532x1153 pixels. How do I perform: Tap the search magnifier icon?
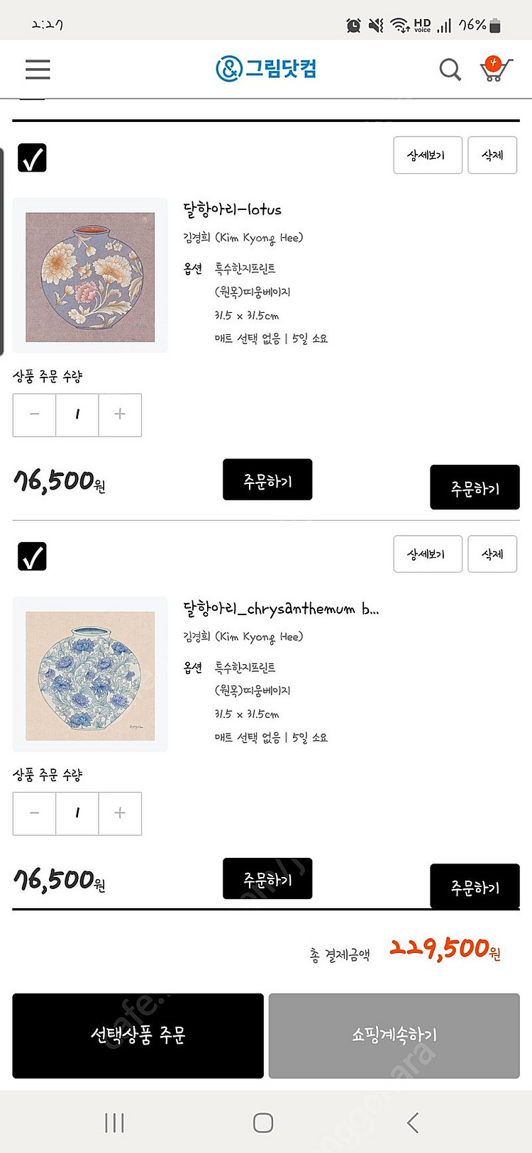pyautogui.click(x=450, y=70)
